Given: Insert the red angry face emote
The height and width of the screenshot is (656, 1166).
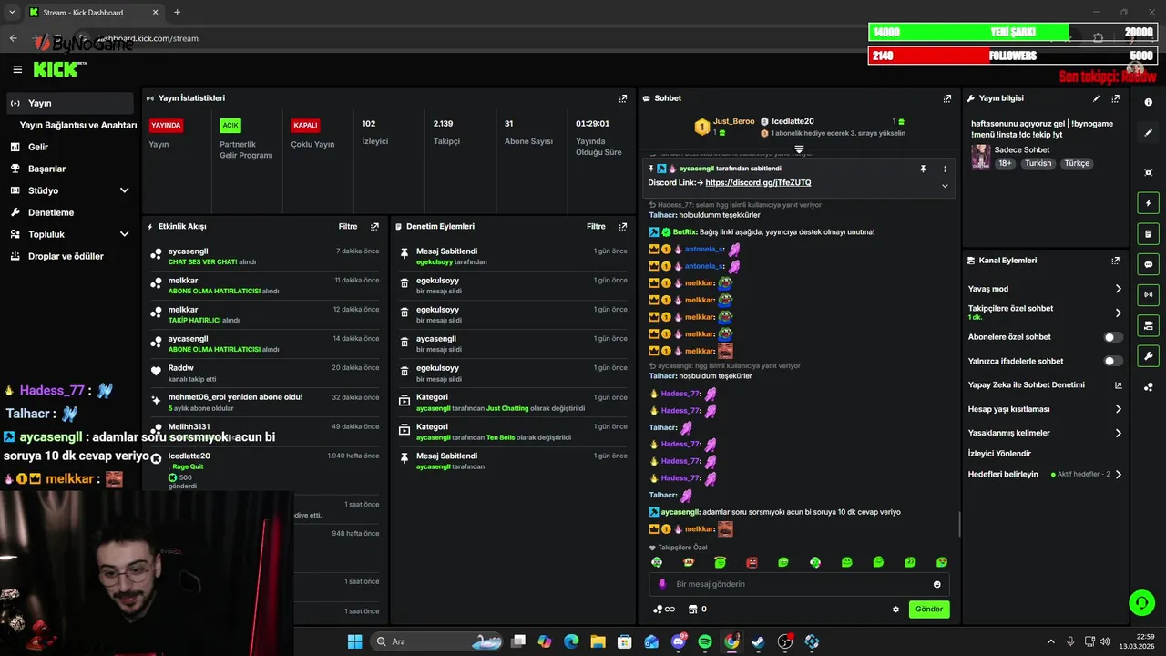Looking at the screenshot, I should (x=752, y=562).
